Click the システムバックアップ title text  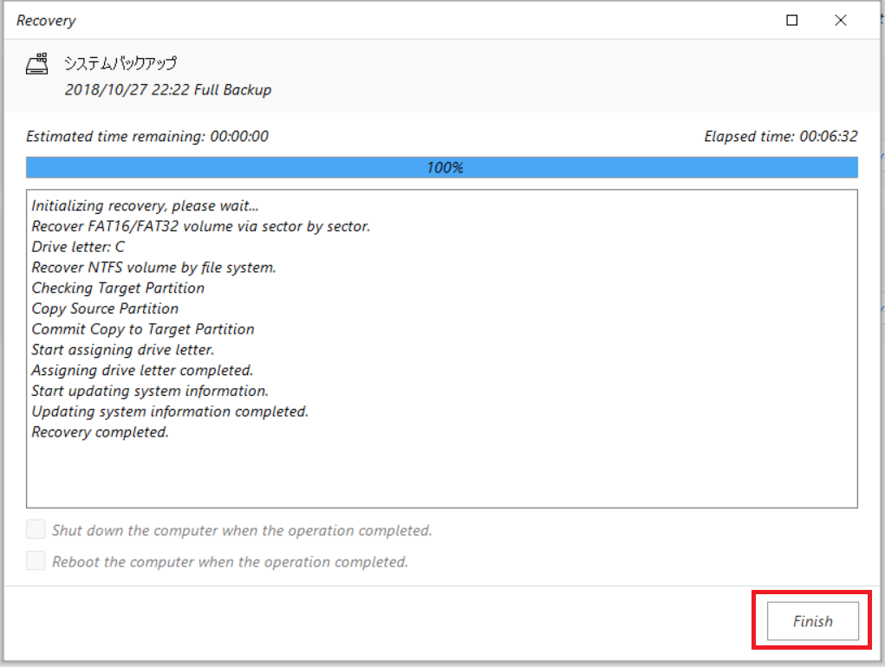[x=120, y=63]
